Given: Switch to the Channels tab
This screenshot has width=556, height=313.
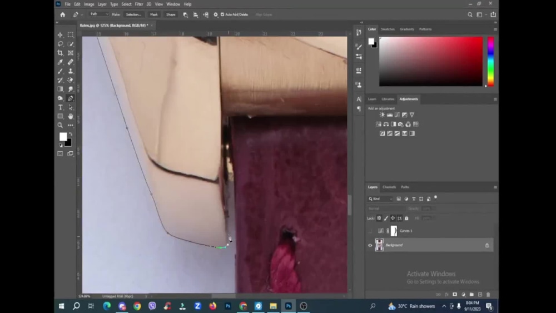Looking at the screenshot, I should click(389, 187).
